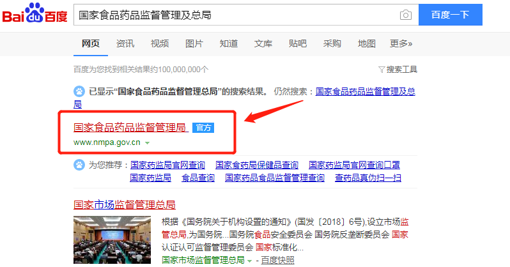Open suggestion 国家药监局官网查询
This screenshot has width=510, height=267.
click(167, 165)
